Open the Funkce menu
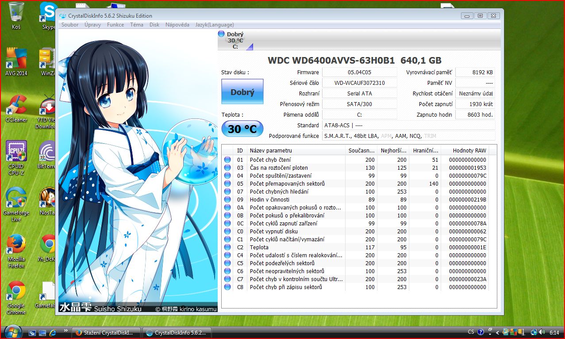Viewport: 565px width, 339px height. (x=115, y=25)
